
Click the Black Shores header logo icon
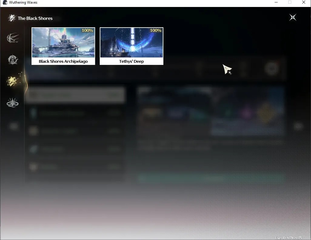click(12, 18)
